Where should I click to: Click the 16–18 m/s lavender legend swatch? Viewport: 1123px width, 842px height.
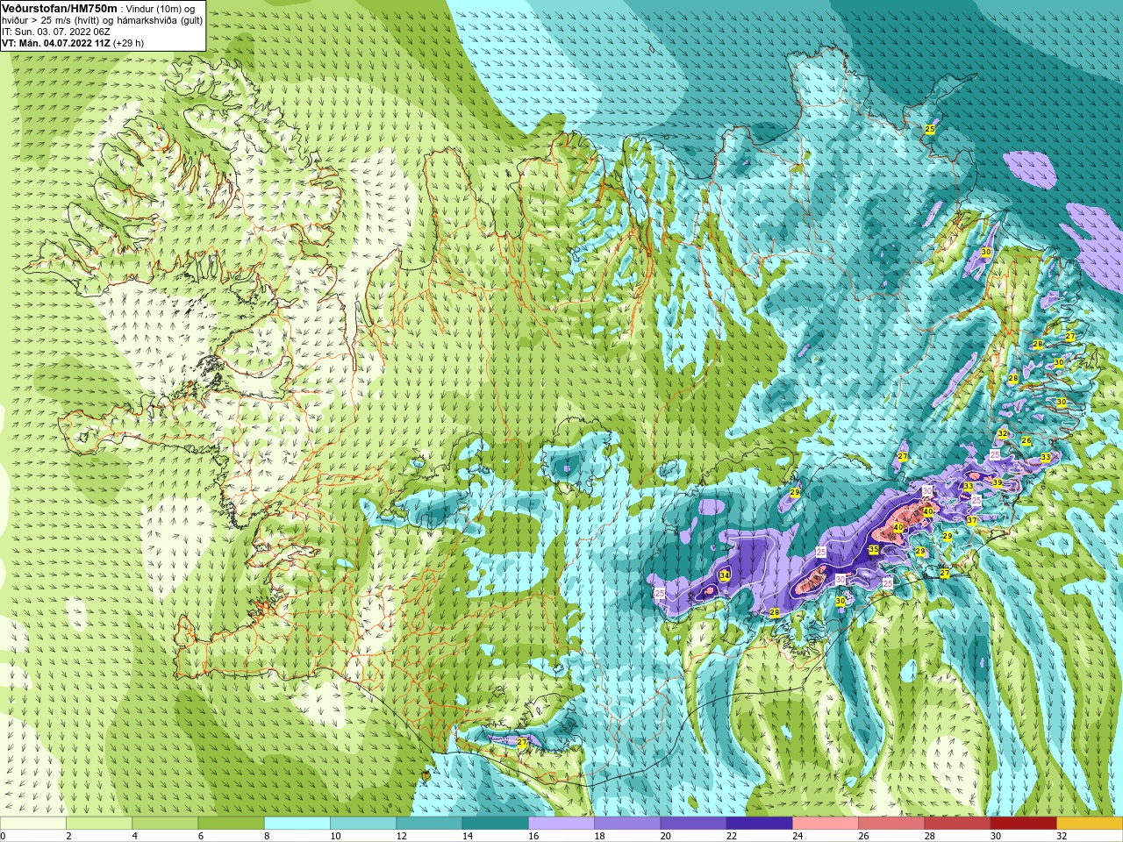[x=561, y=824]
